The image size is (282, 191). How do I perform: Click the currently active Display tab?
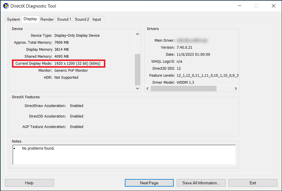[30, 19]
